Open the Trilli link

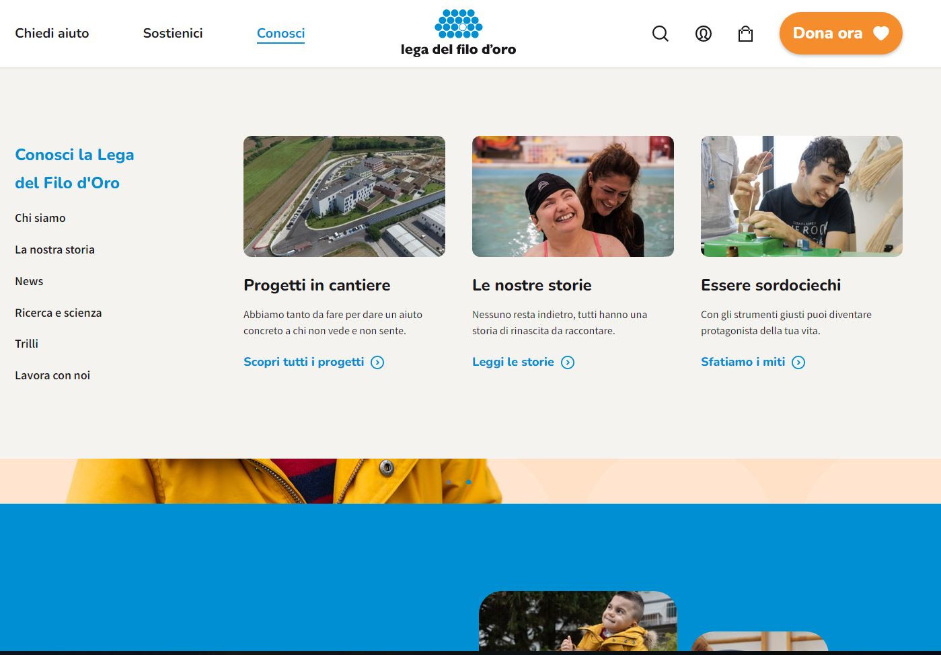pos(27,344)
